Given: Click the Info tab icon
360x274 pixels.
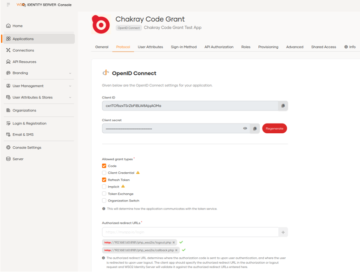Looking at the screenshot, I should [346, 47].
